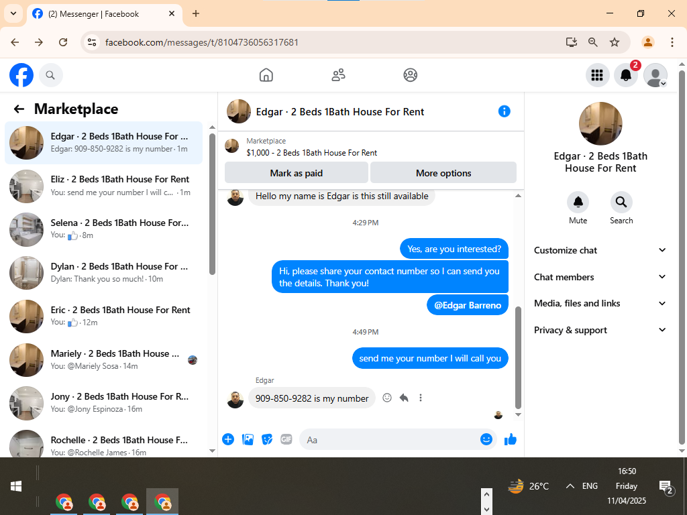Click the @Edgar Barreno mention
687x515 pixels.
[x=468, y=305]
